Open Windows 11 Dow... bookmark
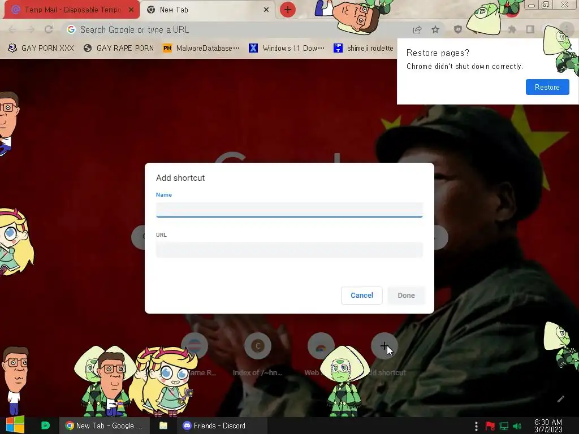The image size is (579, 434). point(287,48)
